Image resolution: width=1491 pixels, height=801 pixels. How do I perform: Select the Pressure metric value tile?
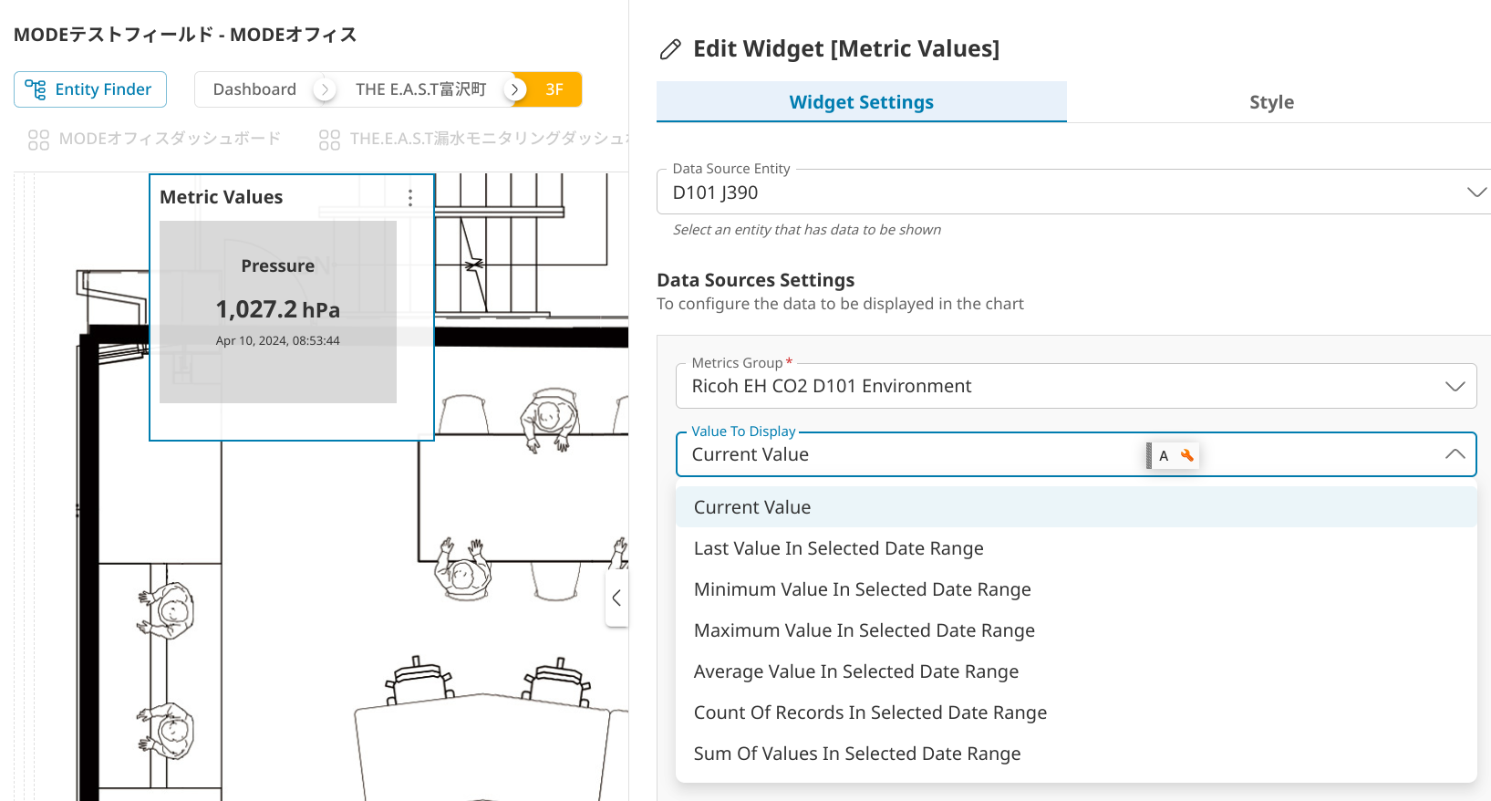pos(277,311)
